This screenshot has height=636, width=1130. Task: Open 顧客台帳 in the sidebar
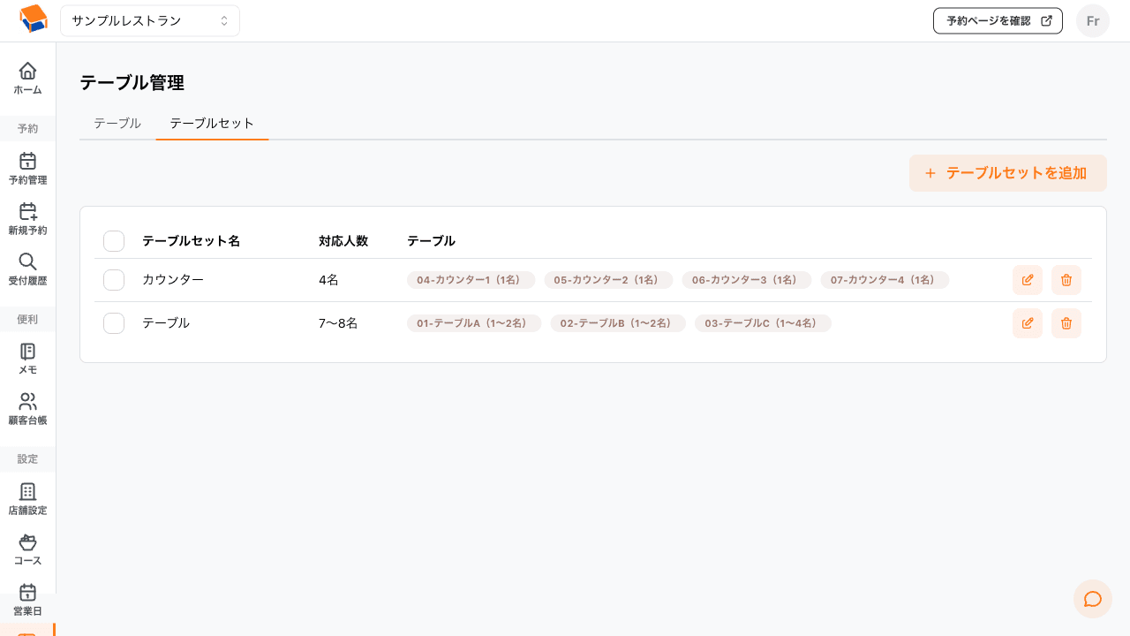(27, 408)
